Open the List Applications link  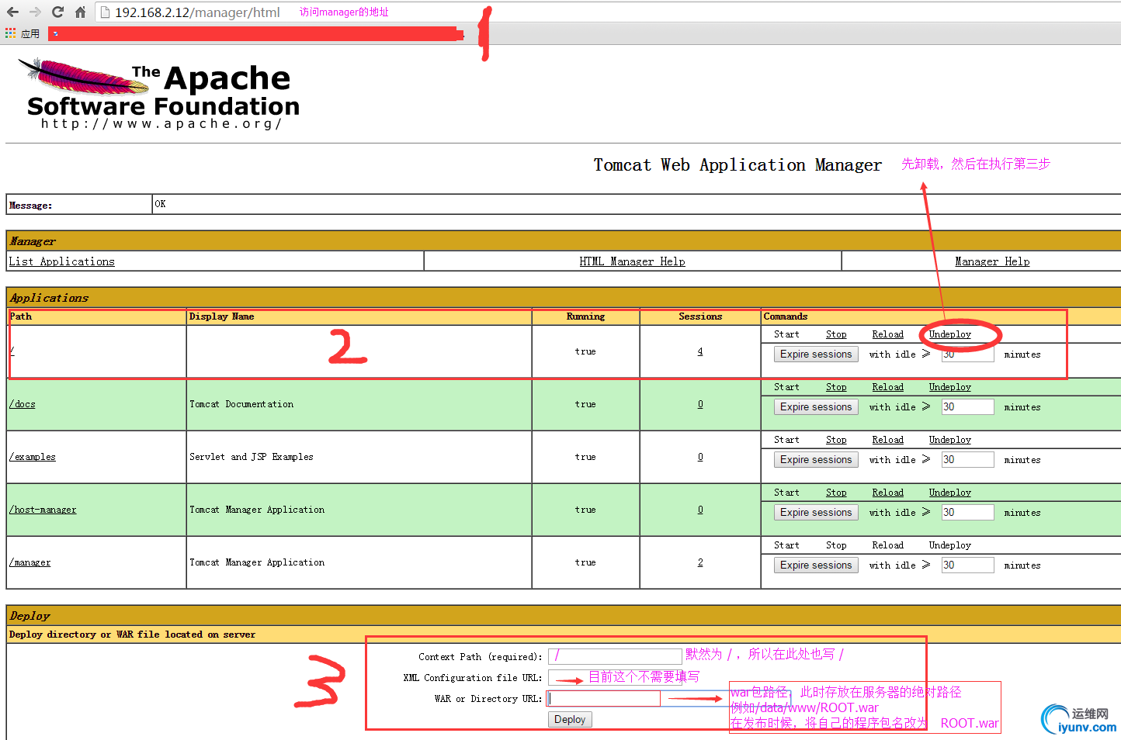[61, 261]
